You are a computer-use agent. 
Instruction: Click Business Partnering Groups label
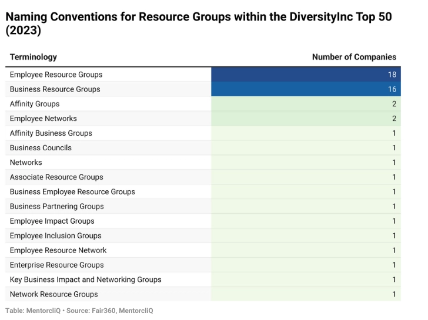click(x=57, y=207)
